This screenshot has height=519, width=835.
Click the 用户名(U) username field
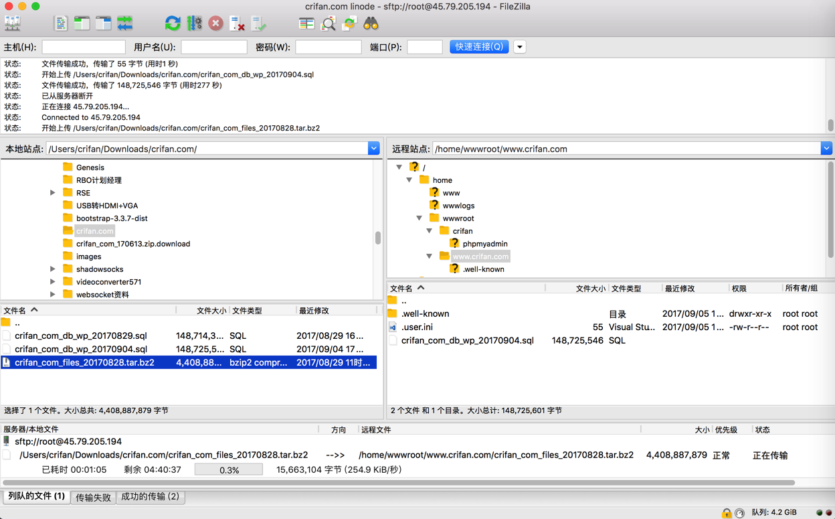click(214, 47)
